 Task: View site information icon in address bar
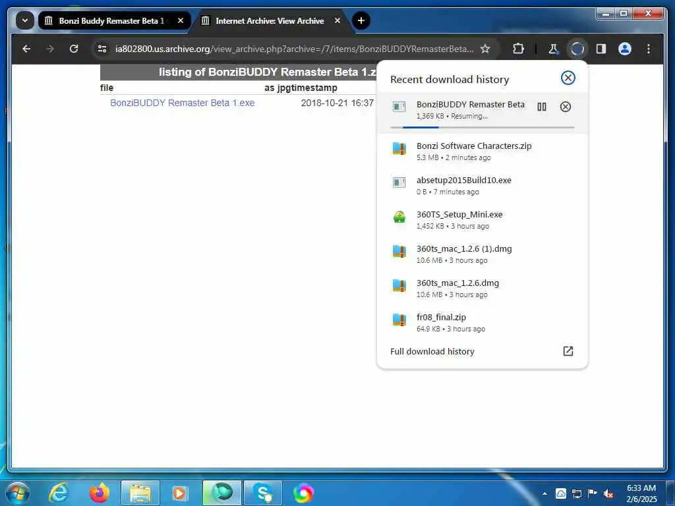[102, 49]
